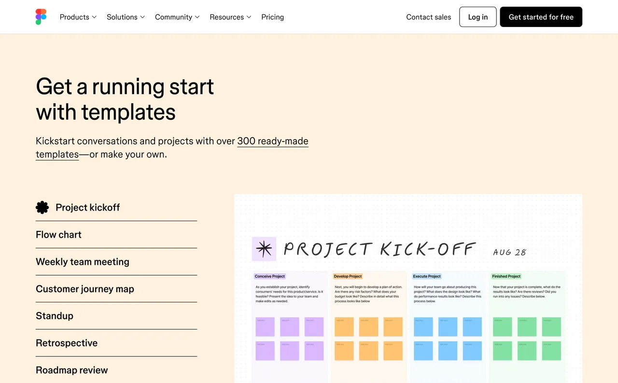Open the Customer journey map template

(85, 289)
